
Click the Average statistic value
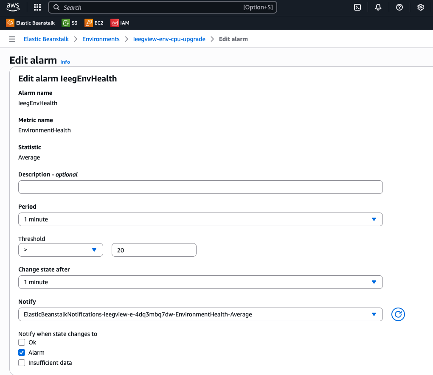(x=29, y=157)
